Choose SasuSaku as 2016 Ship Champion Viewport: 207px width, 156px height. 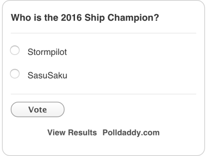coord(15,74)
